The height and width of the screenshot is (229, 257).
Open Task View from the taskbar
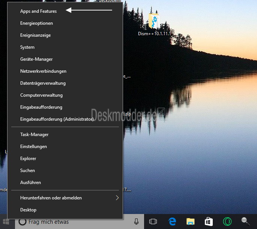pos(153,222)
